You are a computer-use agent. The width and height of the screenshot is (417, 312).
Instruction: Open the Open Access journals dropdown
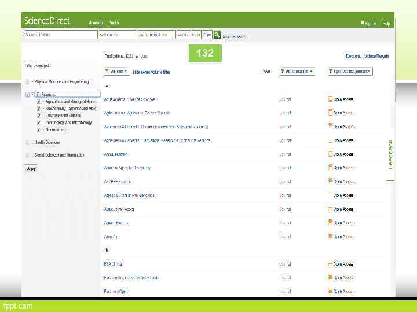click(350, 72)
